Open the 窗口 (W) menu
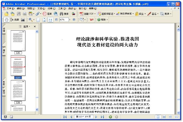 tap(83, 8)
